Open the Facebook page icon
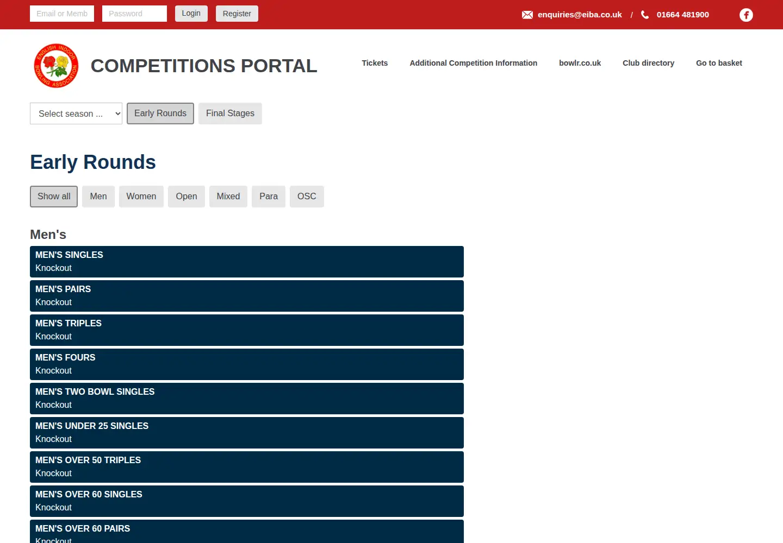This screenshot has height=543, width=783. pyautogui.click(x=746, y=15)
